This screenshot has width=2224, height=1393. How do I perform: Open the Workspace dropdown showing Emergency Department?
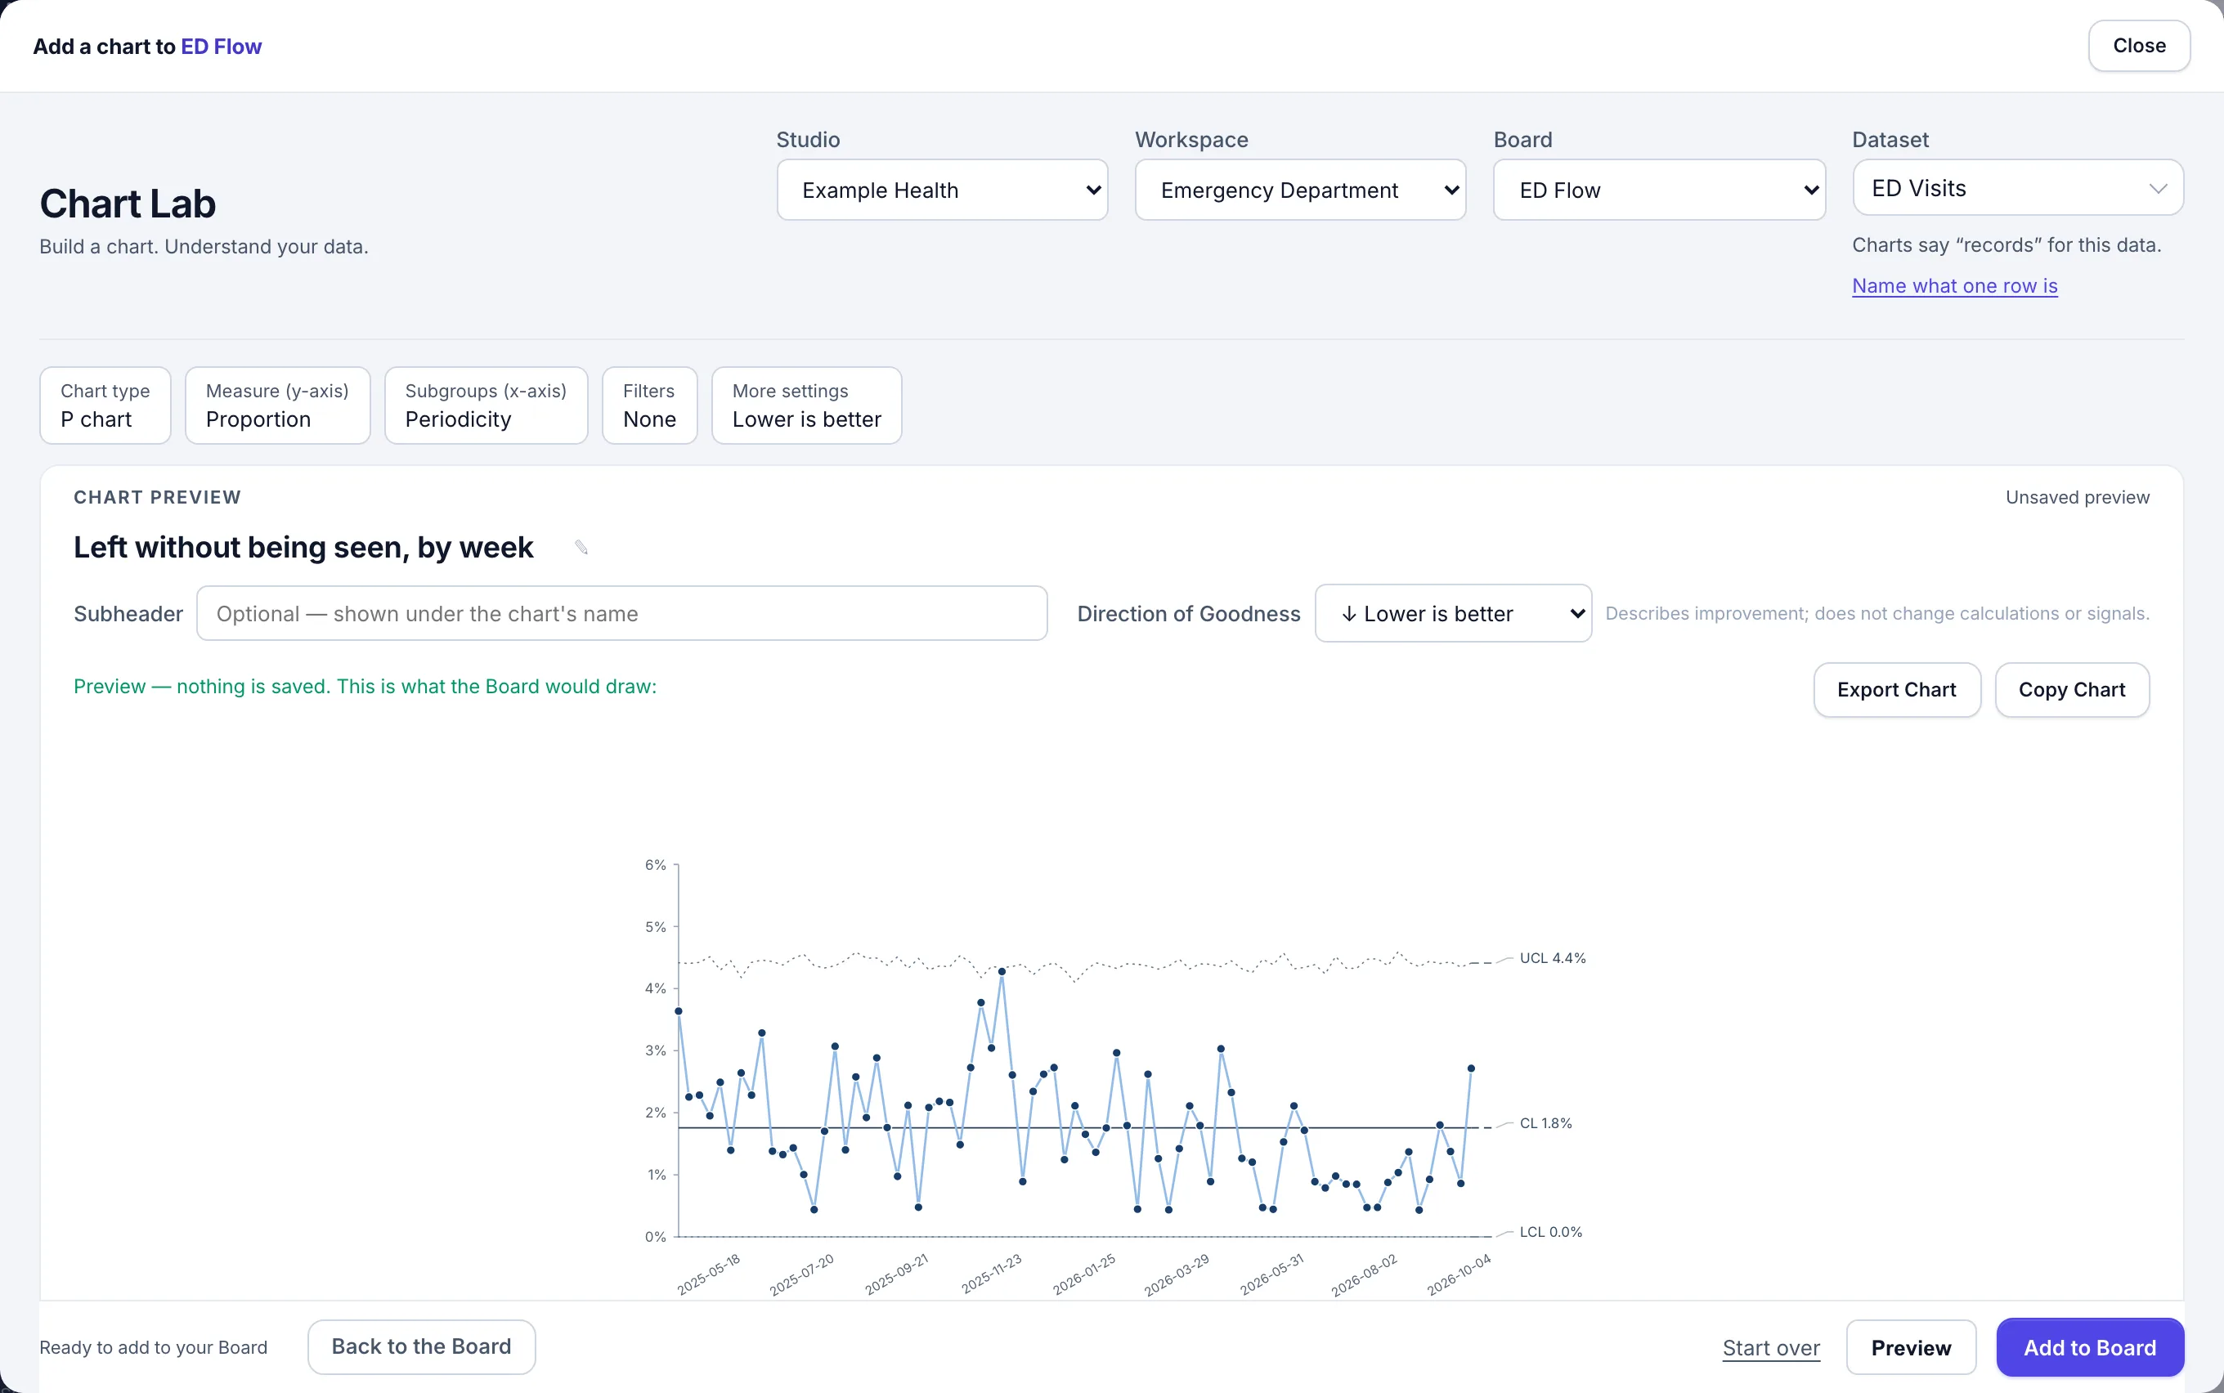1300,190
